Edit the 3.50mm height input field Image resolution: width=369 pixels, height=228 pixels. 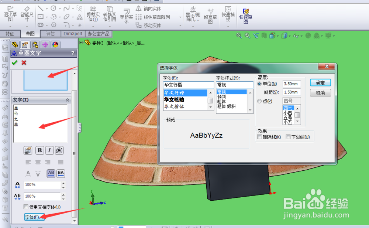coord(292,84)
